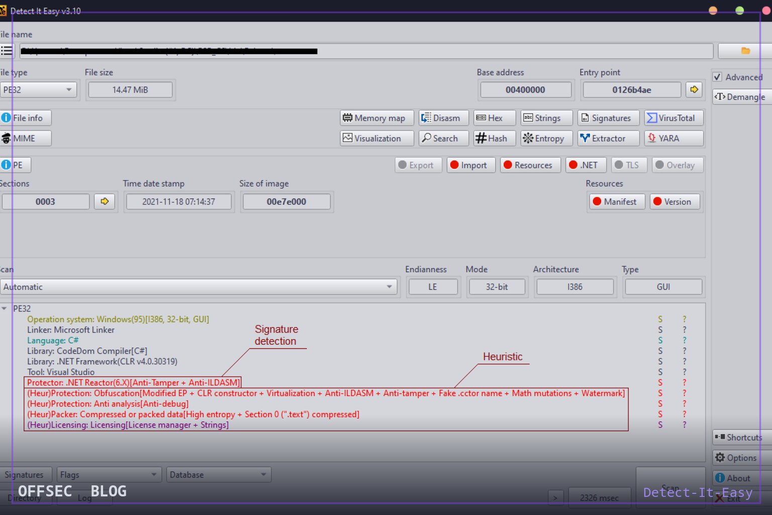Screen dimensions: 772x515
Task: Open the YARA scanner
Action: coord(674,138)
